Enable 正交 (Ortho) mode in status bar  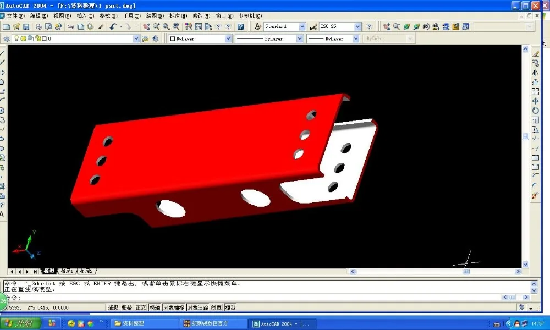point(141,307)
